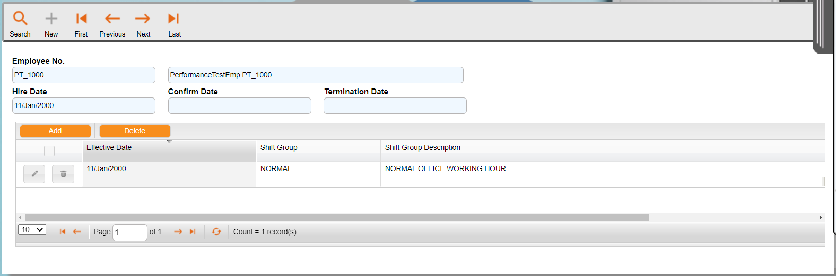Sort by the Shift Group column header

[279, 148]
